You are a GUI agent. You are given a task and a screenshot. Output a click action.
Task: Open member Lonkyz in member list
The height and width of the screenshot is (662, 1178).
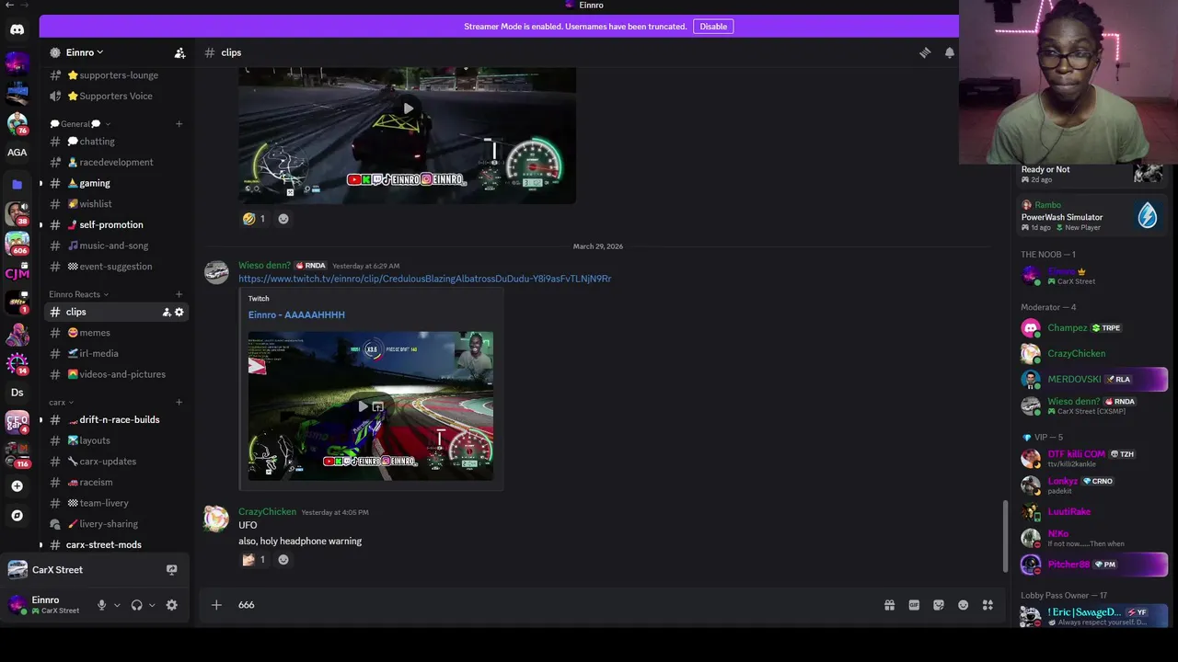(x=1093, y=485)
